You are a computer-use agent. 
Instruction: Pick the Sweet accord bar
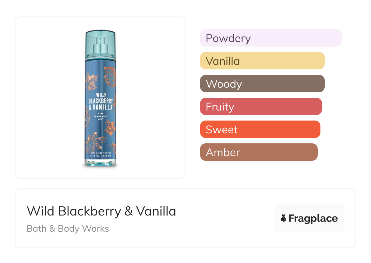click(260, 129)
